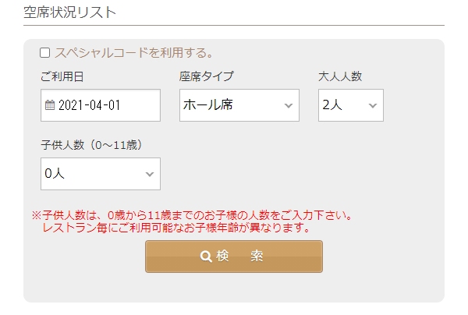Click the 2021-04-01 date input field
Image resolution: width=468 pixels, height=315 pixels.
click(x=101, y=105)
